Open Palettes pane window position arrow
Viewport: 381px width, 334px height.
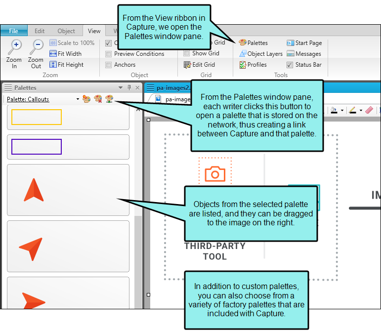click(121, 87)
